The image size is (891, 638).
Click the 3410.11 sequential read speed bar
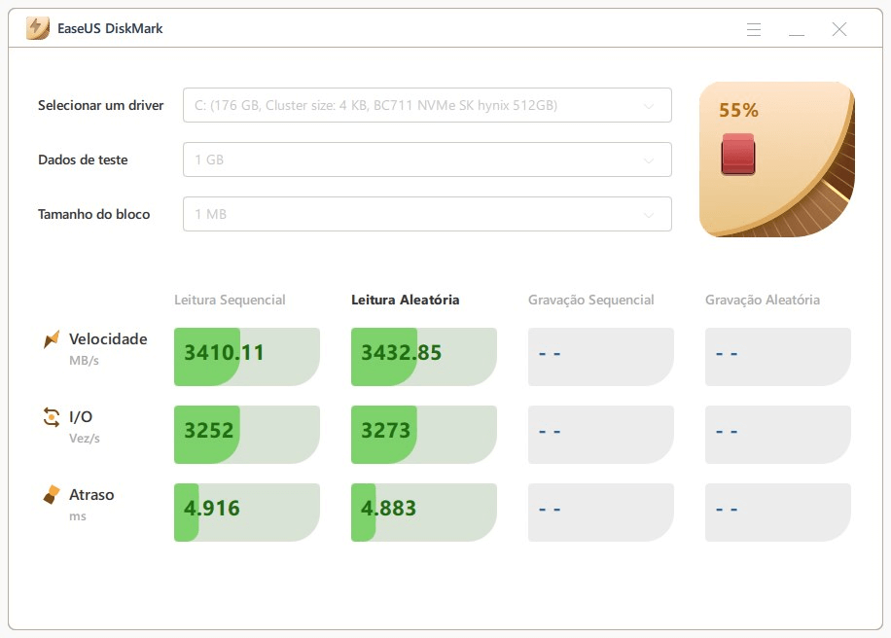[247, 357]
